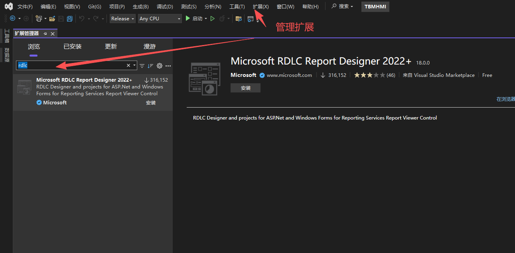
Task: Open the 视图(V) menu
Action: pos(72,7)
